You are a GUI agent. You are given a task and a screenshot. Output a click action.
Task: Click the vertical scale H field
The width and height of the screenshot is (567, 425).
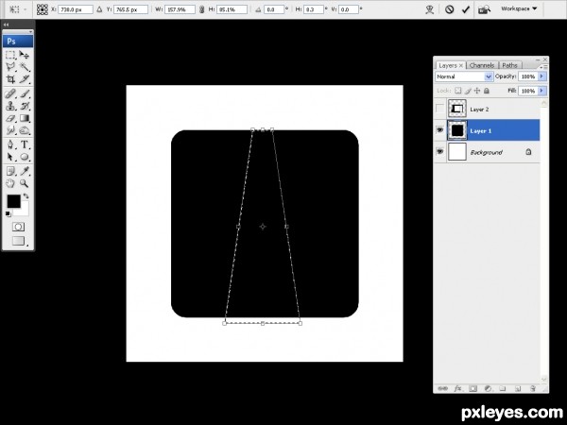click(x=232, y=9)
